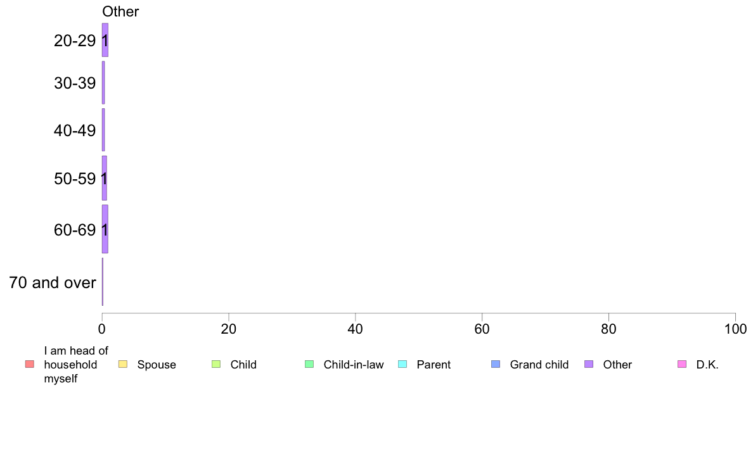
Task: Click the cyan Parent legend swatch
Action: click(x=402, y=364)
